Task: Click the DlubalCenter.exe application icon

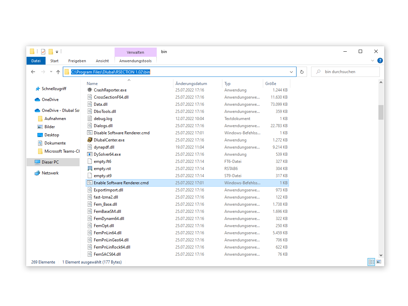Action: tap(90, 140)
